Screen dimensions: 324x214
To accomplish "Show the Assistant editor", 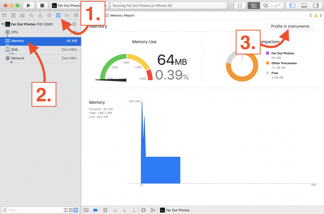I will pos(266,5).
